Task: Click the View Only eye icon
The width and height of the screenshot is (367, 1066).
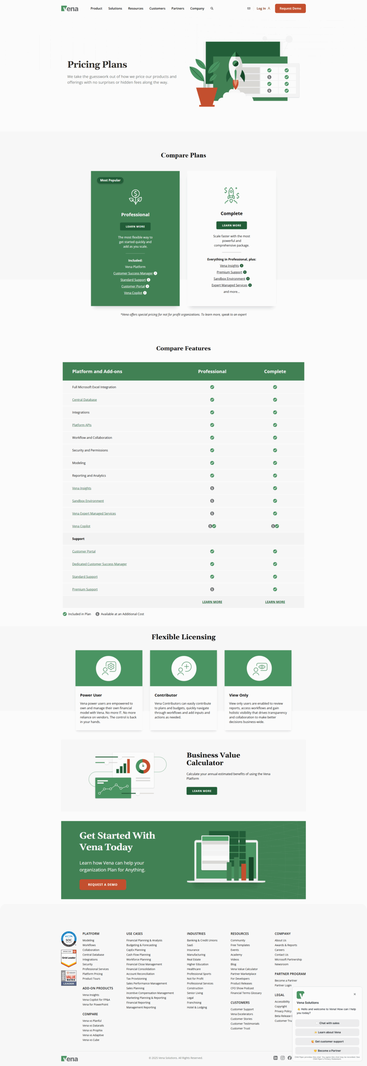Action: click(259, 668)
